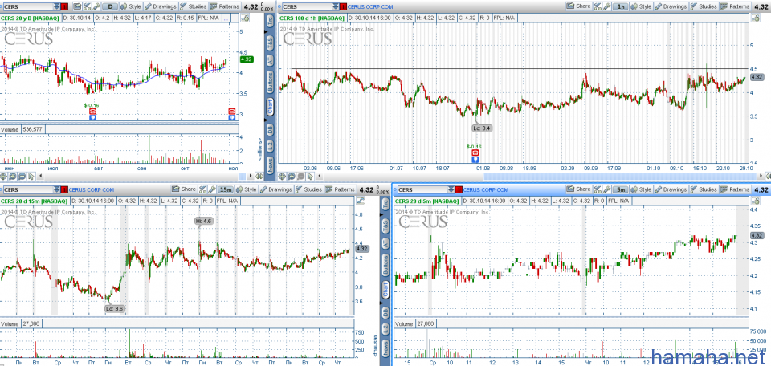Expand the symbol dropdown of the 15m chart

pyautogui.click(x=57, y=189)
